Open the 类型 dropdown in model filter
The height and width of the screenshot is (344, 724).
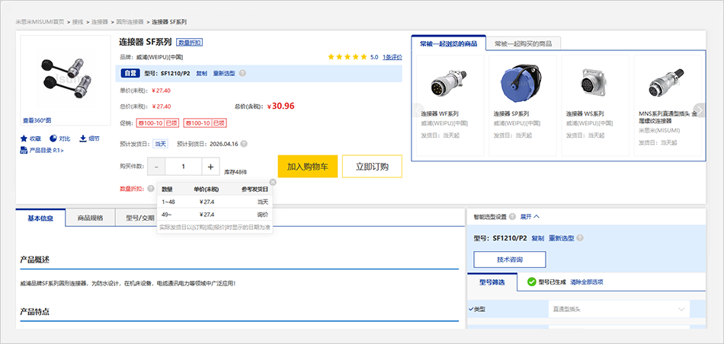618,309
